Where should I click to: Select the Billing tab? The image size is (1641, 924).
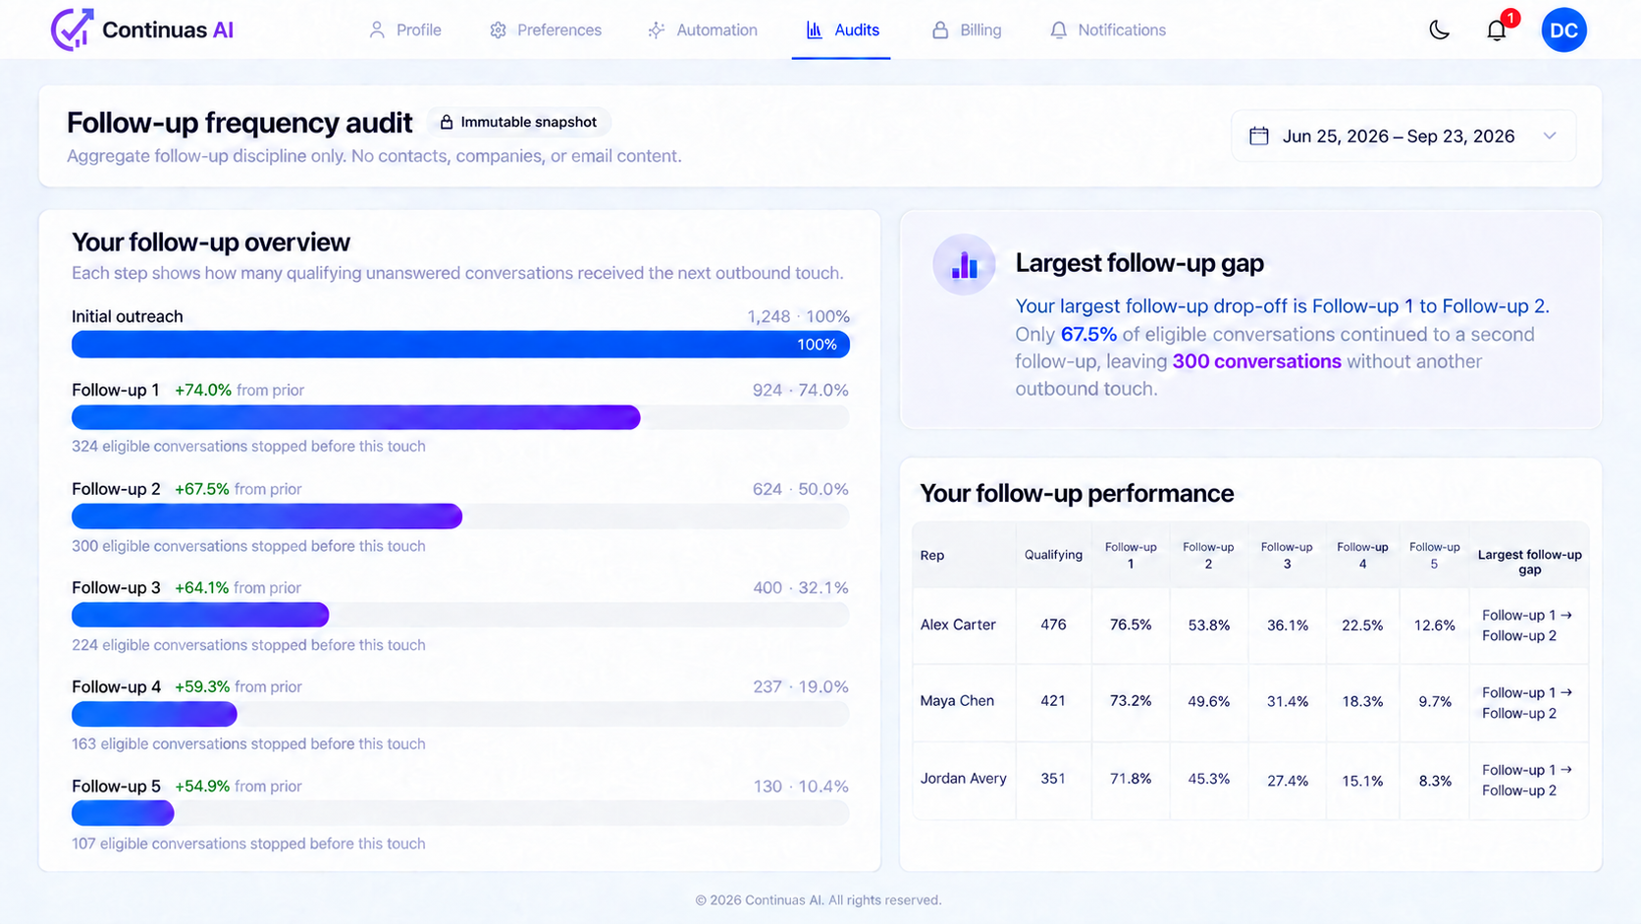pos(967,30)
